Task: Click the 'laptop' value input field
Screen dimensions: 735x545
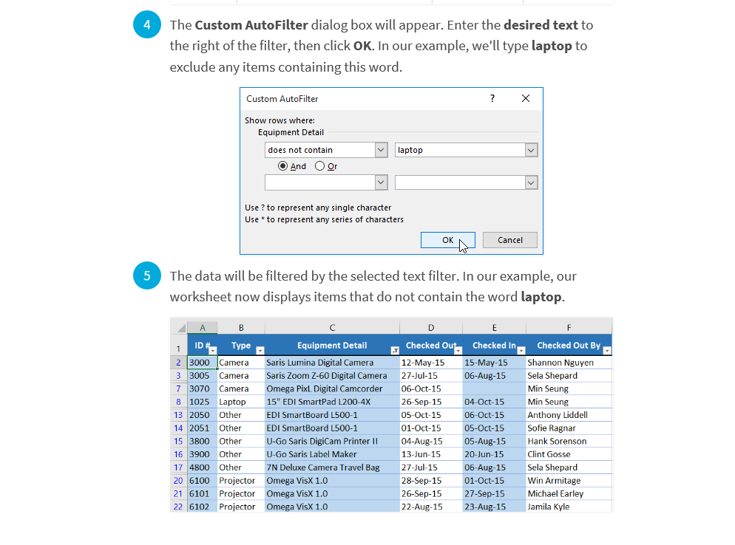Action: (x=461, y=151)
